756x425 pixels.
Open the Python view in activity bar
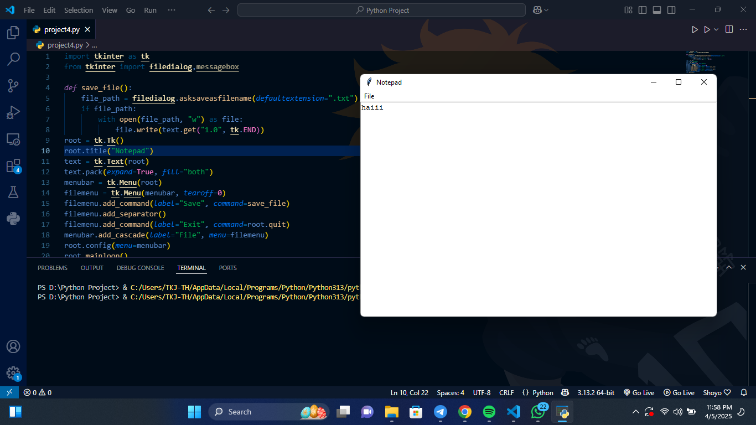click(13, 219)
